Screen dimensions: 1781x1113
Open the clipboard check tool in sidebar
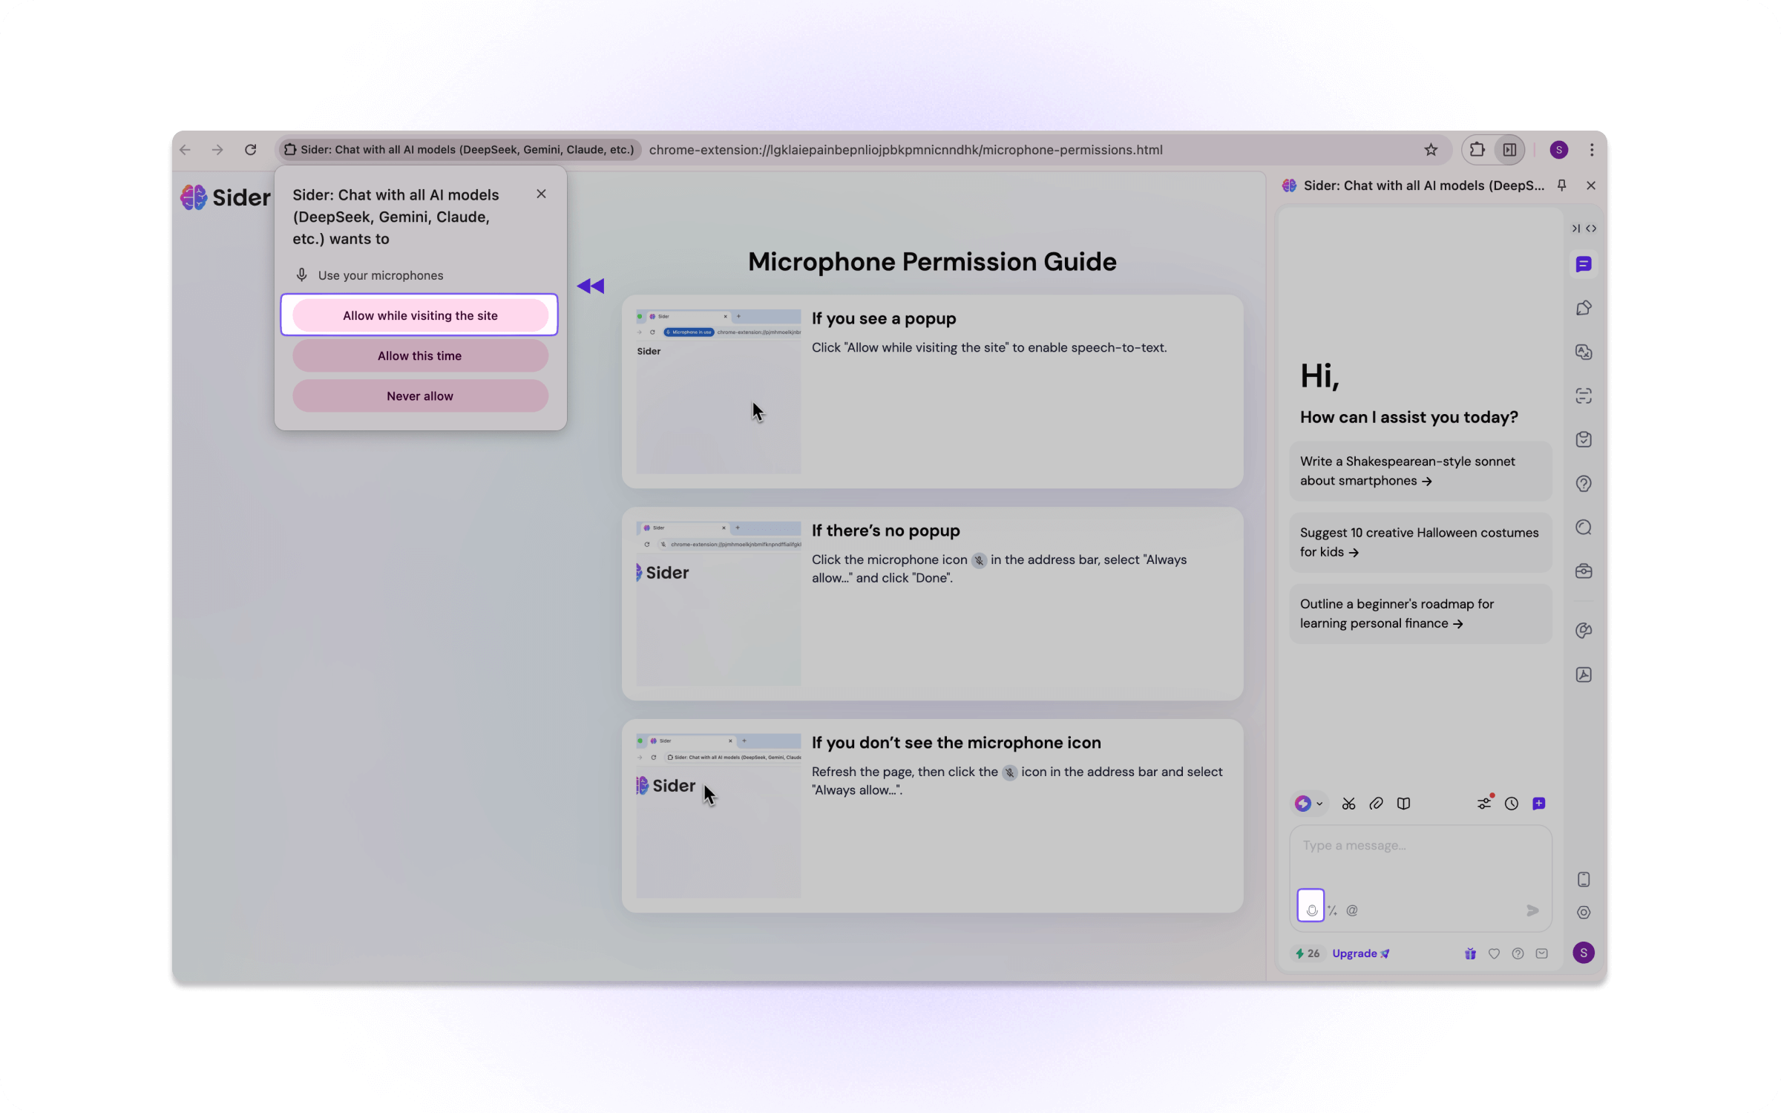coord(1584,439)
